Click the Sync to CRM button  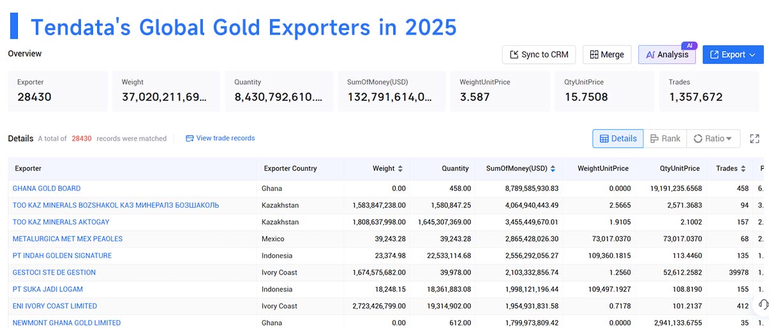tap(539, 55)
